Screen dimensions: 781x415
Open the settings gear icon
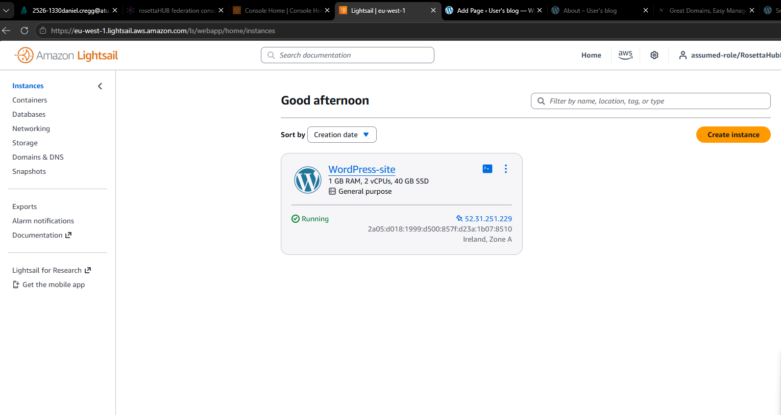[x=654, y=55]
